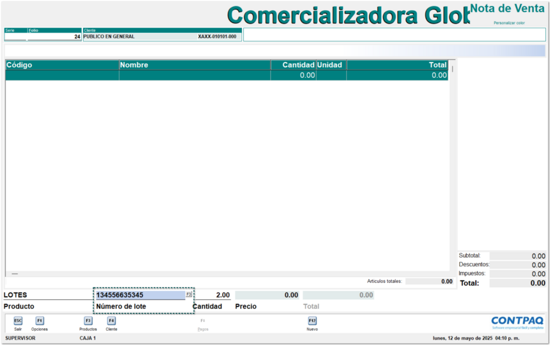Click the CAJA 1 status bar entry
This screenshot has width=551, height=346.
[x=87, y=338]
